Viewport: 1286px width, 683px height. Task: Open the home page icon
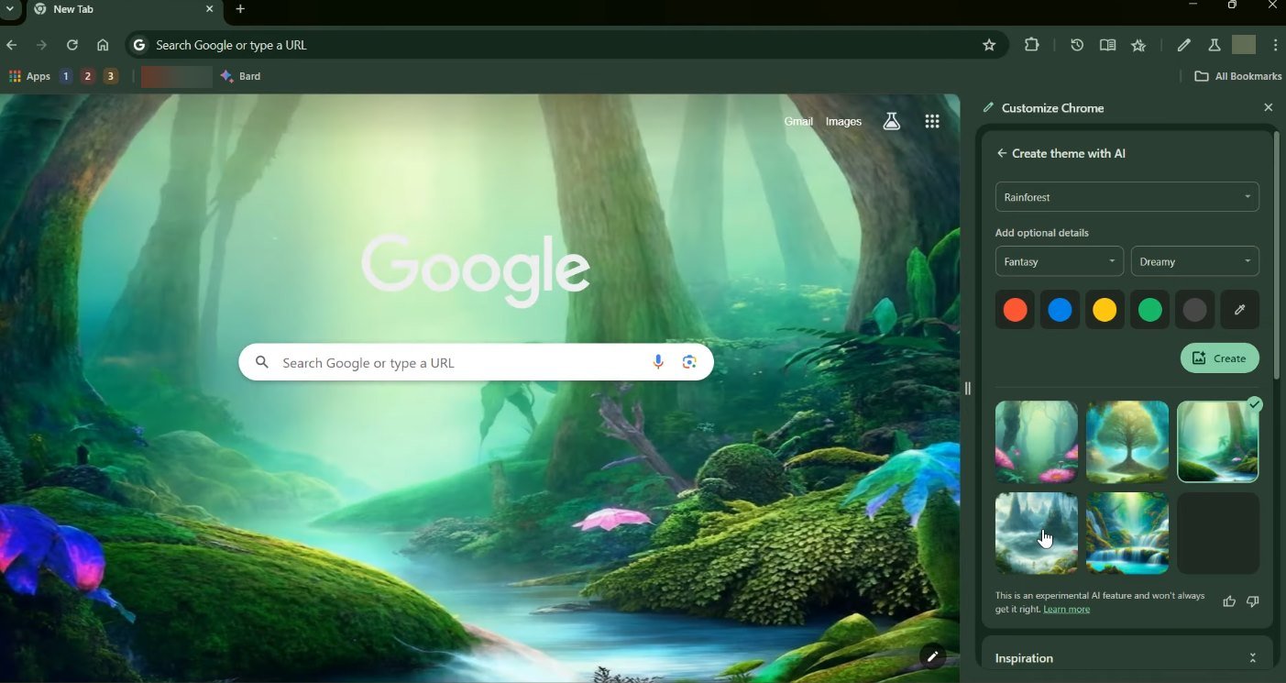click(x=103, y=45)
